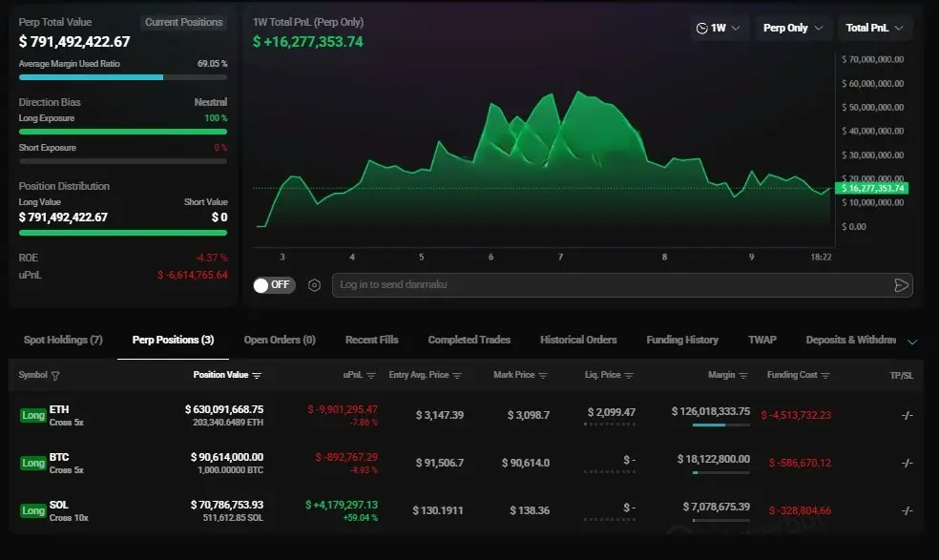Image resolution: width=939 pixels, height=560 pixels.
Task: Expand more tabs chevron after Deposits
Action: tap(912, 342)
